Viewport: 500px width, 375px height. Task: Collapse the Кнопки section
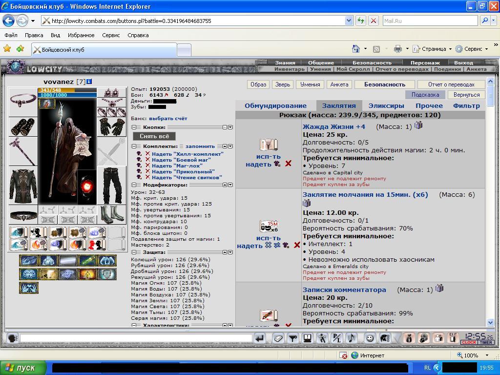[134, 127]
